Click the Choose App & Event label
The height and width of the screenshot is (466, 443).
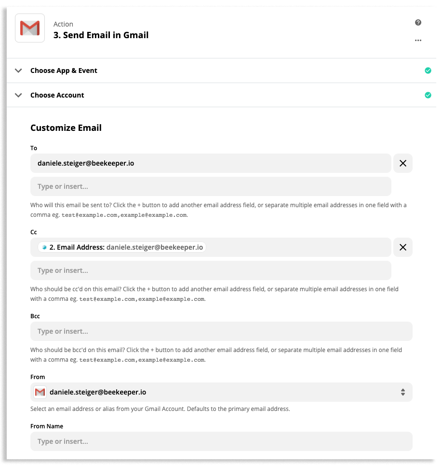click(x=64, y=71)
